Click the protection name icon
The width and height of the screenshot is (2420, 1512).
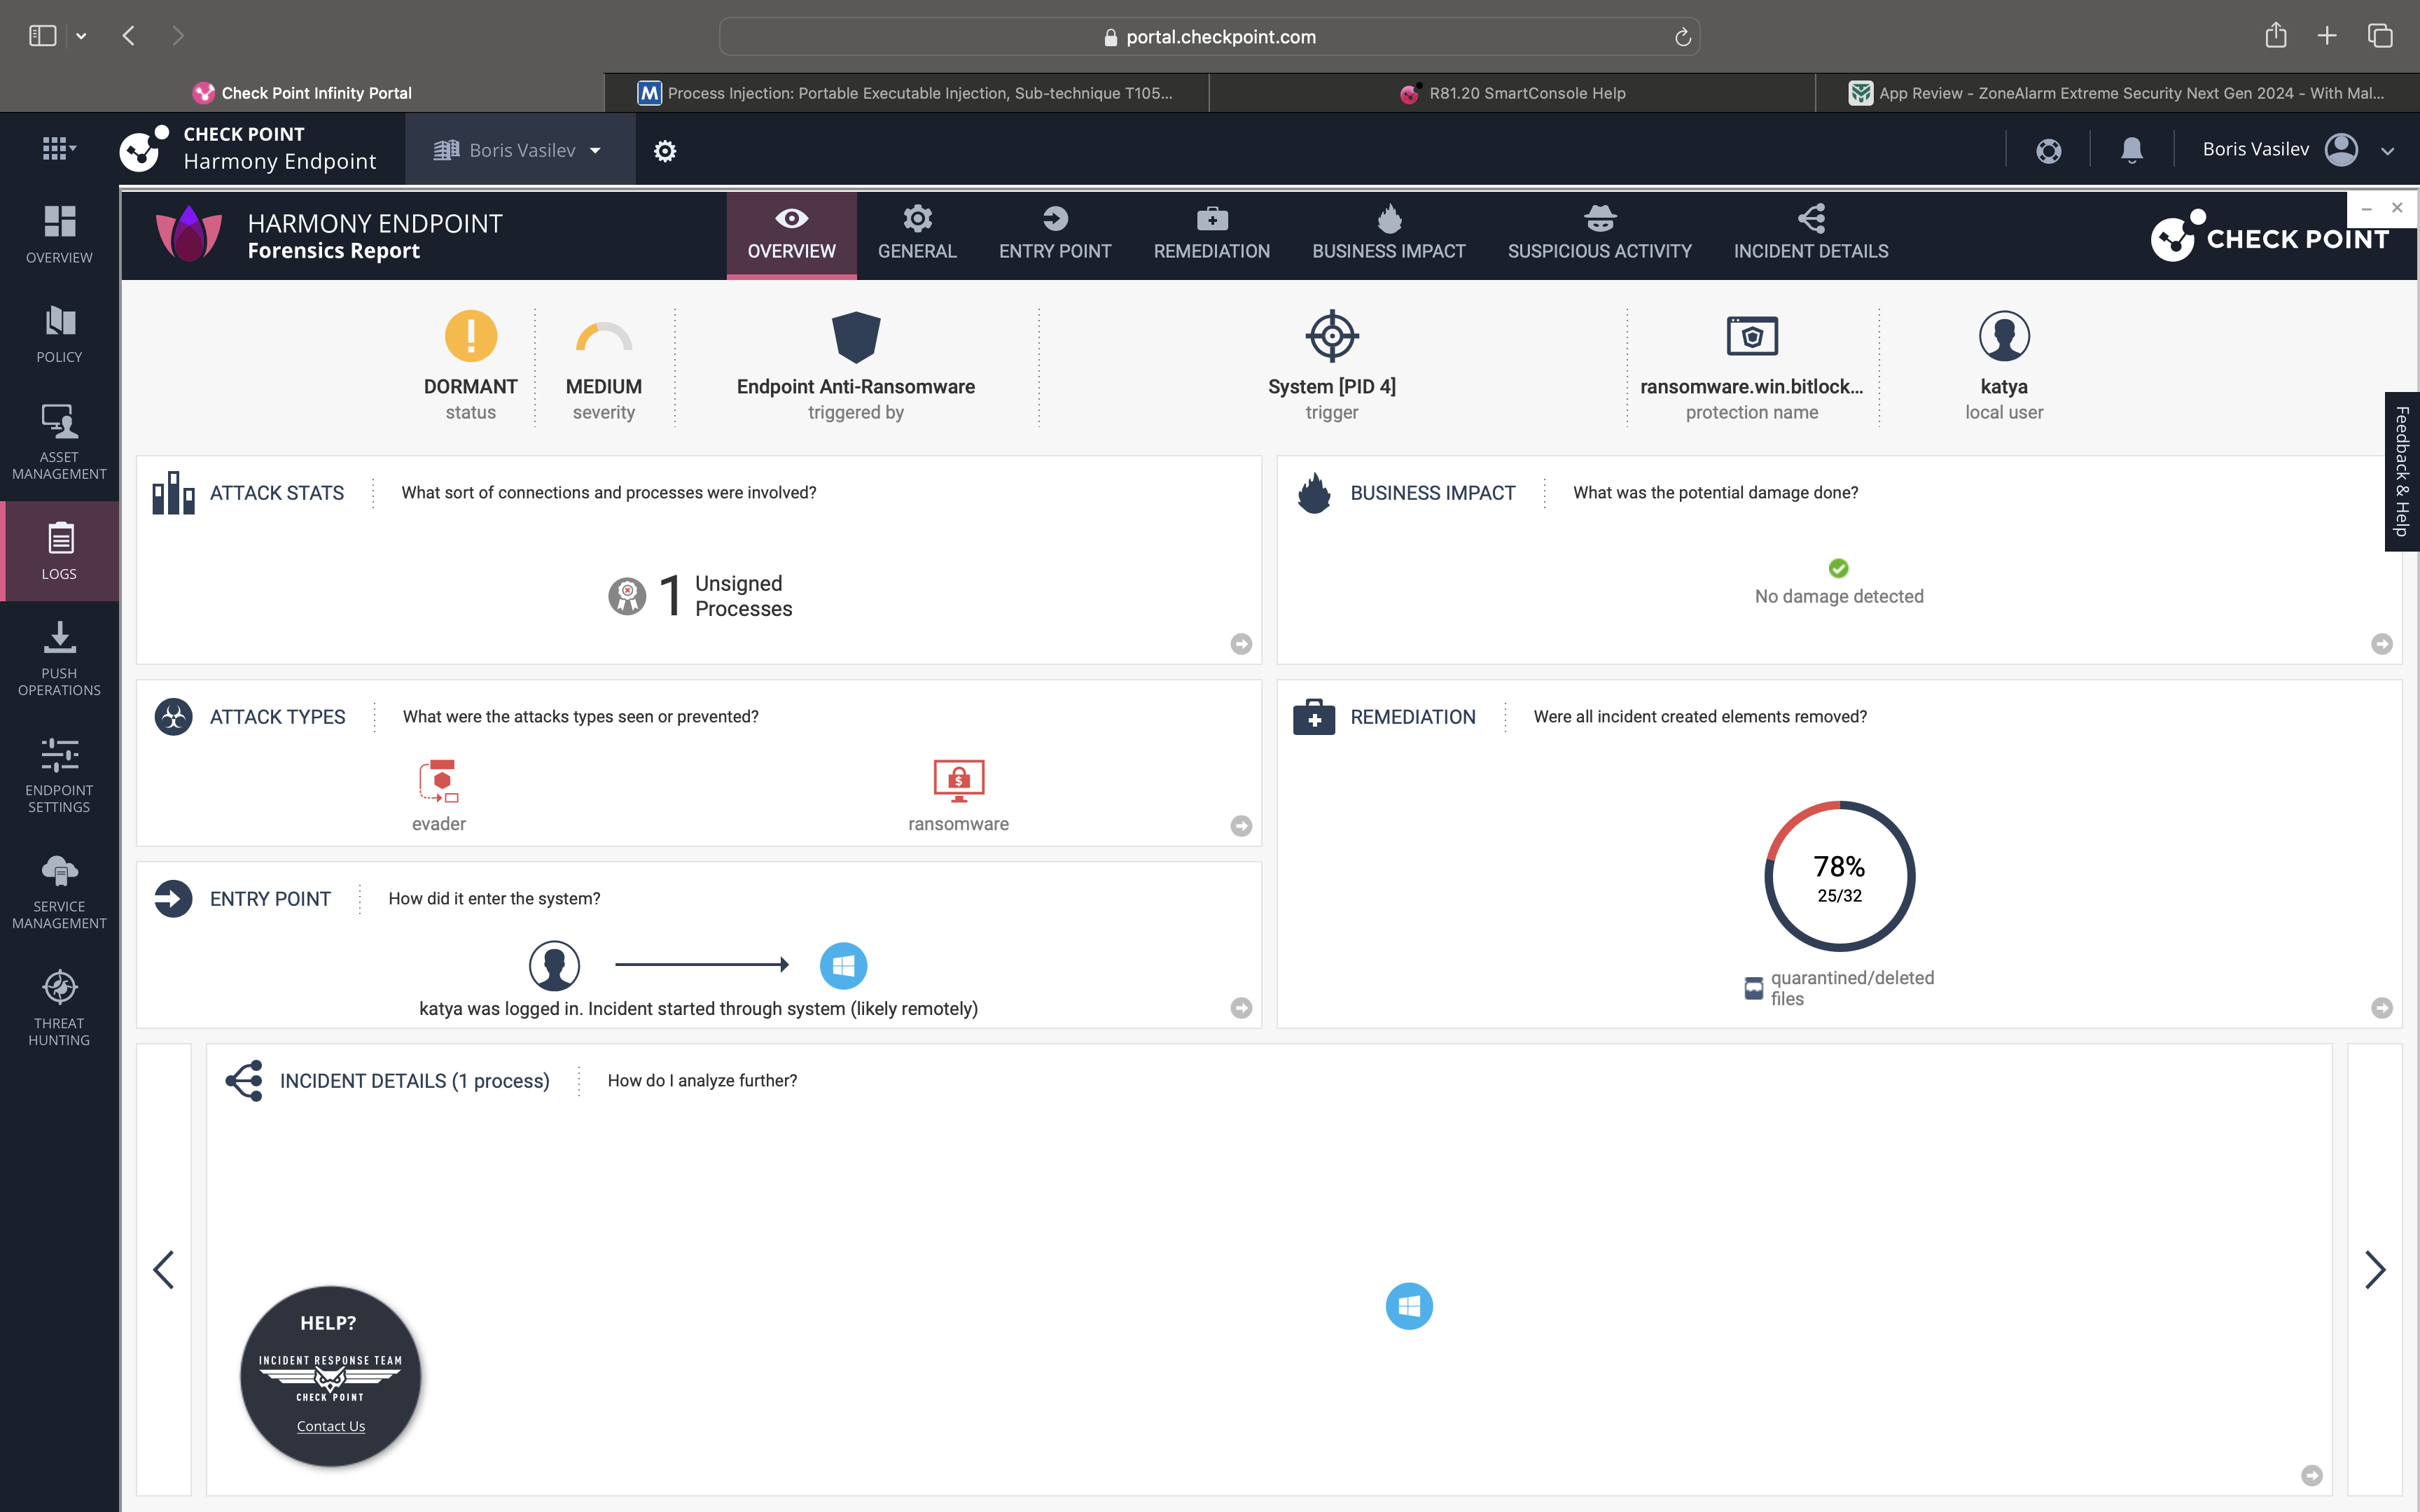coord(1752,336)
